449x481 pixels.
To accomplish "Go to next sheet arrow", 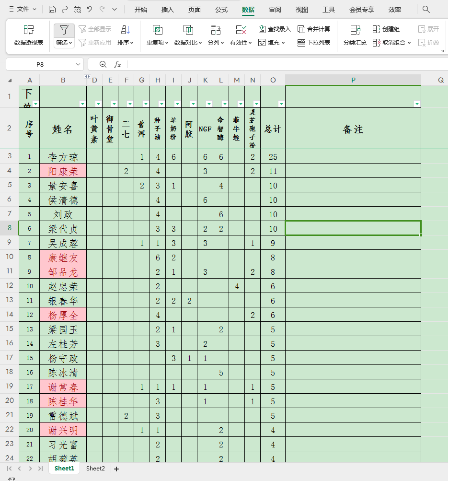I will pos(30,469).
